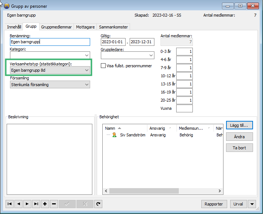Click the Siv Sandström person icon
The width and height of the screenshot is (263, 214).
pyautogui.click(x=115, y=135)
